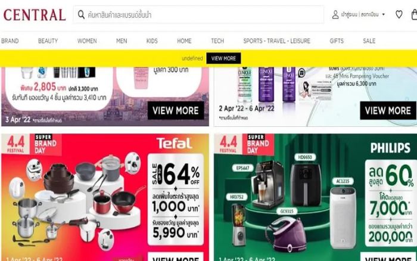Open SPORTS - TRAVEL - LEISURE menu
The height and width of the screenshot is (261, 417).
(276, 41)
